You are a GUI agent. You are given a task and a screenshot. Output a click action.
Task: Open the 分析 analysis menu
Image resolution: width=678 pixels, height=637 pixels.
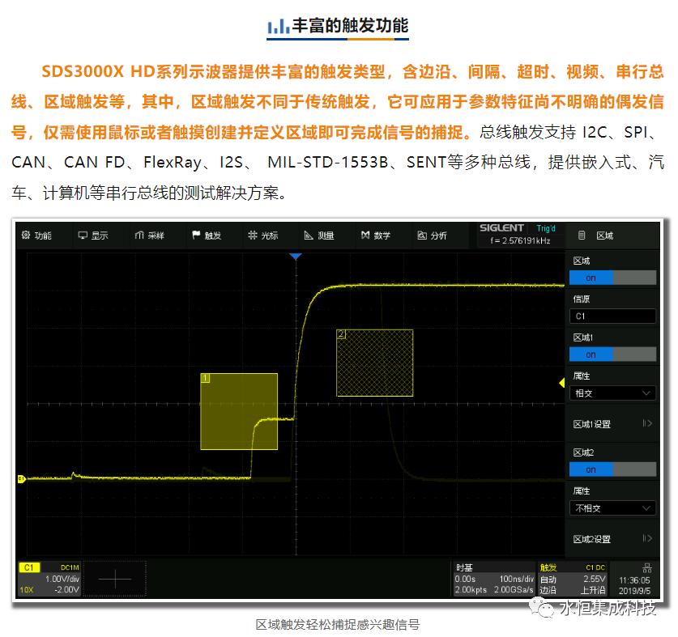tap(432, 236)
